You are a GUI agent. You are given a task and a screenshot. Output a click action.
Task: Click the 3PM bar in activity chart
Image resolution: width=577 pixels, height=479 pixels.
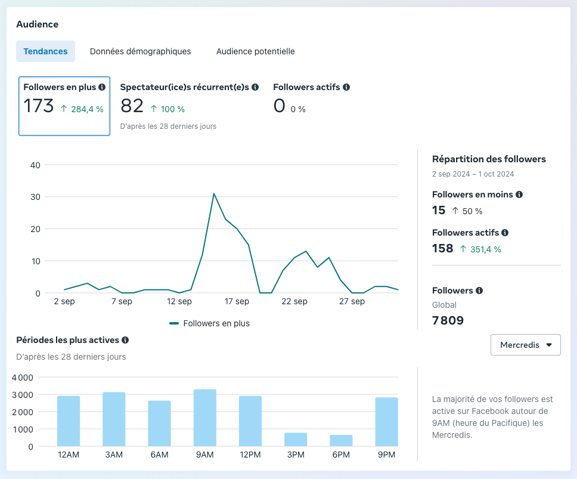(x=296, y=440)
